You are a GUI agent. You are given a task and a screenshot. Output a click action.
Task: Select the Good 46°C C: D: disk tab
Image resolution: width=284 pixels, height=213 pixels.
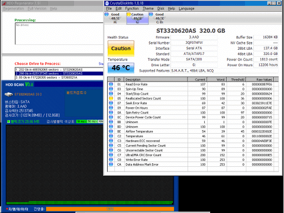(159, 18)
